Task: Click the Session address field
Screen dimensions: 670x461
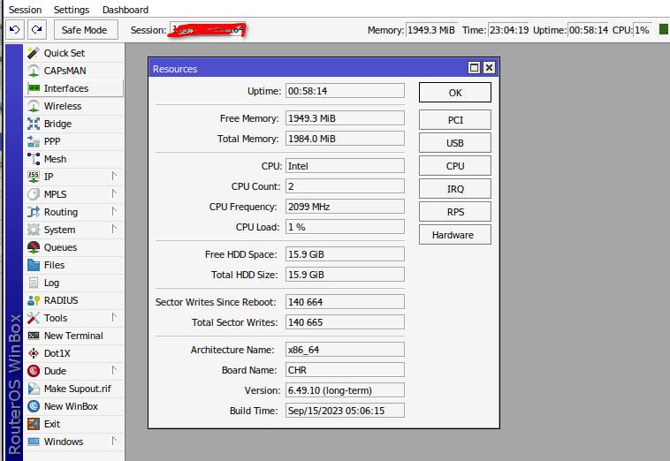Action: [x=207, y=30]
